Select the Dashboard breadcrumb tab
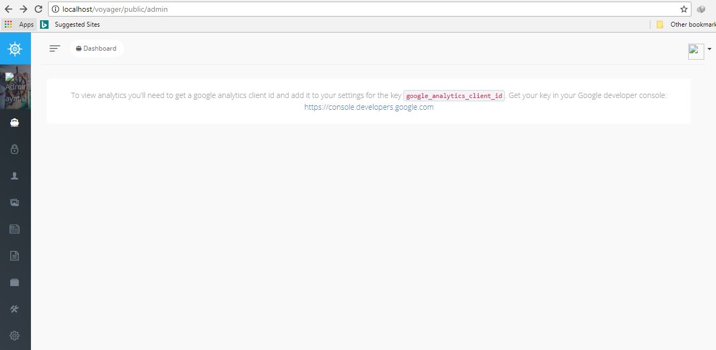This screenshot has width=716, height=350. click(x=97, y=48)
